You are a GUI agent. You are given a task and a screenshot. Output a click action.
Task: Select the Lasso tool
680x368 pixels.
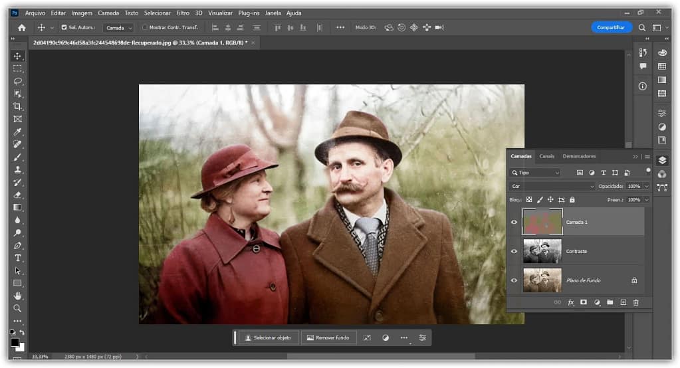coord(17,81)
